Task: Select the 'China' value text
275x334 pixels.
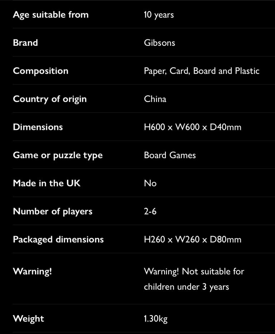Action: [155, 99]
